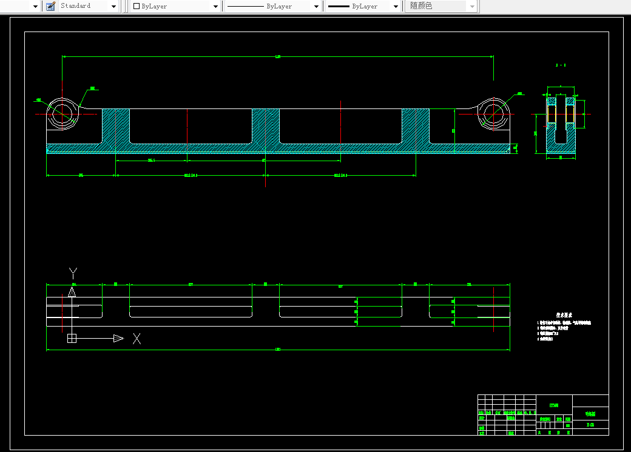Screen dimensions: 631x452
Task: Select the title block table in the drawing
Action: point(543,414)
